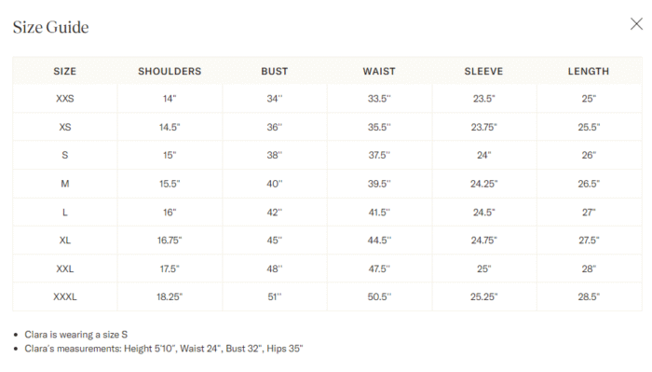Click 'Clara is wearing a size S' note
Image resolution: width=652 pixels, height=372 pixels.
click(76, 335)
